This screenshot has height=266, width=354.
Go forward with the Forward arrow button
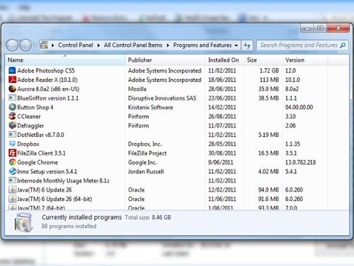[25, 45]
